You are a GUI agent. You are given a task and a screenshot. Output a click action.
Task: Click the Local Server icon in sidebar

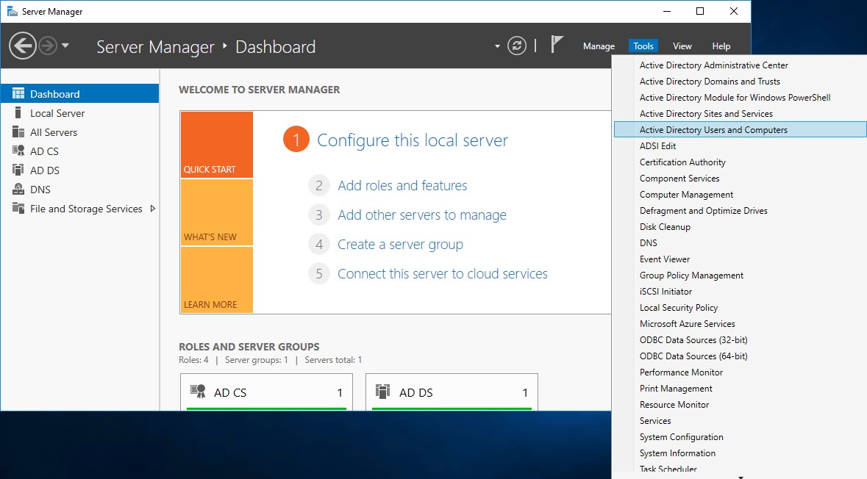pyautogui.click(x=18, y=112)
